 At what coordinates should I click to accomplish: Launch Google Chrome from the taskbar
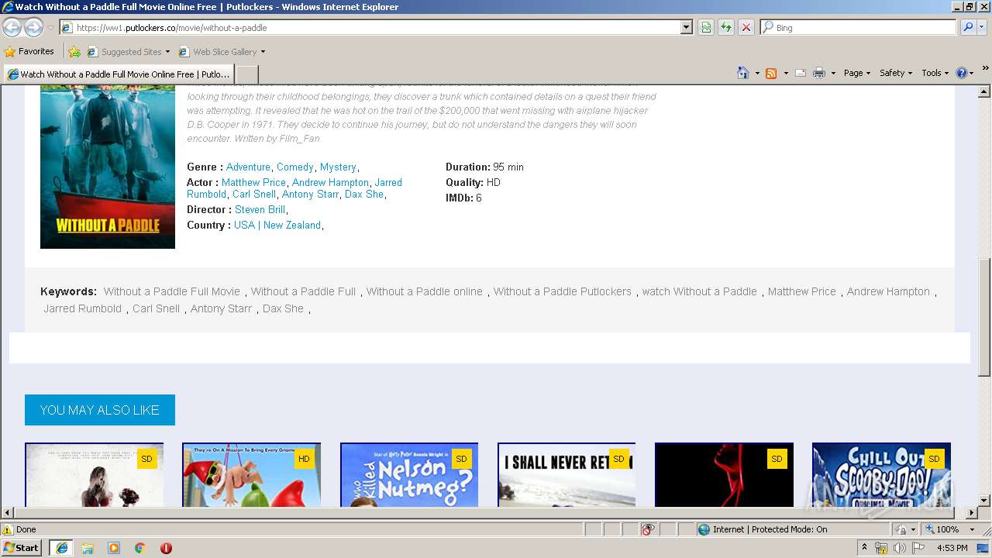click(x=140, y=548)
